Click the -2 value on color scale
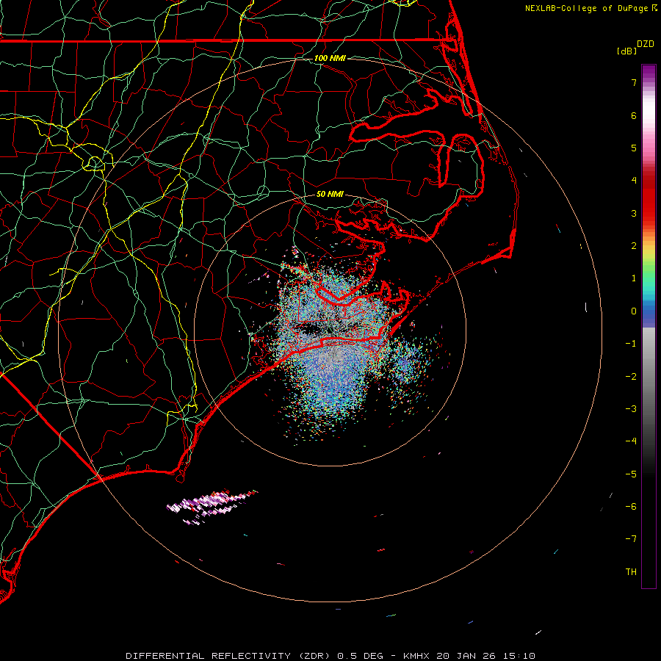Screen dimensions: 661x661 (x=631, y=377)
